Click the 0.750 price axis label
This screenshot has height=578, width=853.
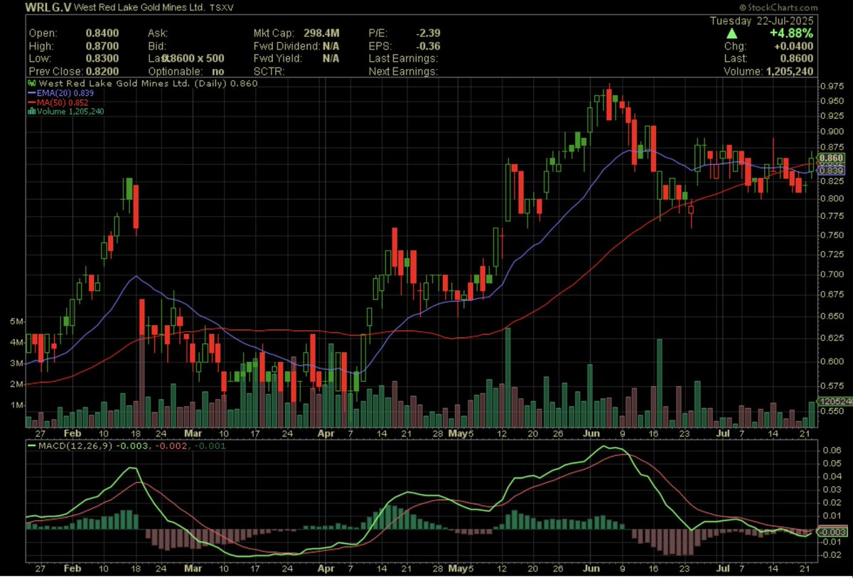coord(831,235)
